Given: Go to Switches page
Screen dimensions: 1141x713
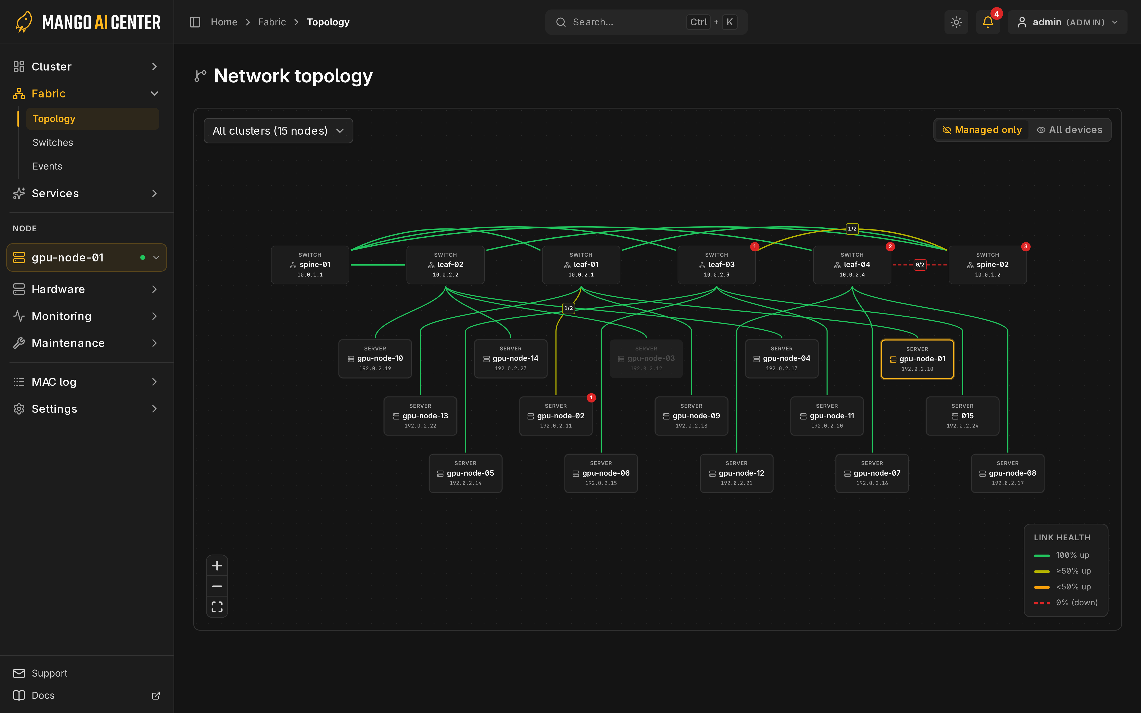Looking at the screenshot, I should pos(92,142).
